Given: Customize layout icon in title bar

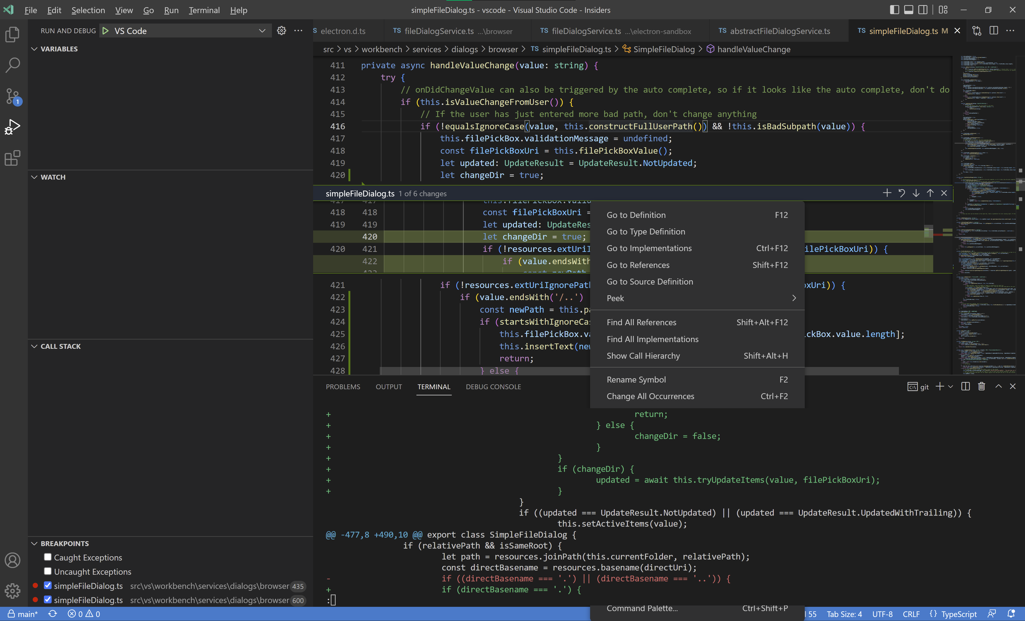Looking at the screenshot, I should (943, 10).
